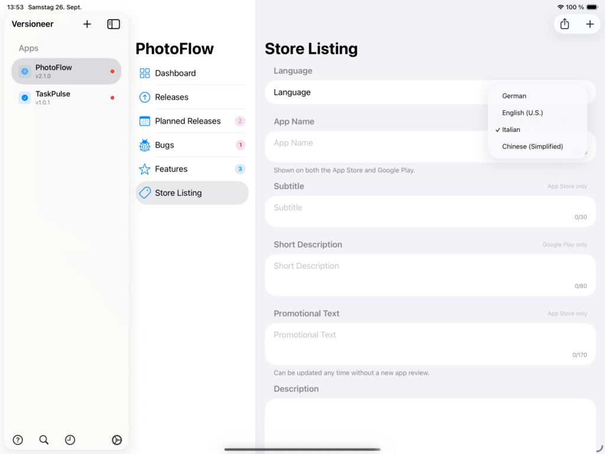Open the Bugs section

tap(192, 145)
